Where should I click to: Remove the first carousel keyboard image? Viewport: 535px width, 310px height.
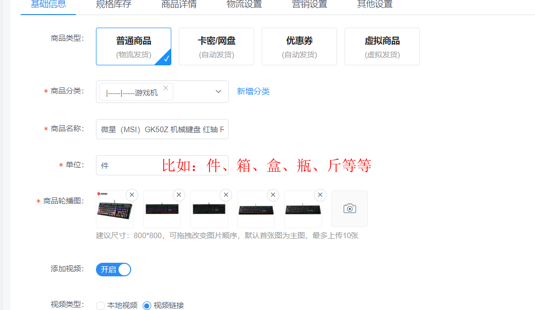(132, 195)
